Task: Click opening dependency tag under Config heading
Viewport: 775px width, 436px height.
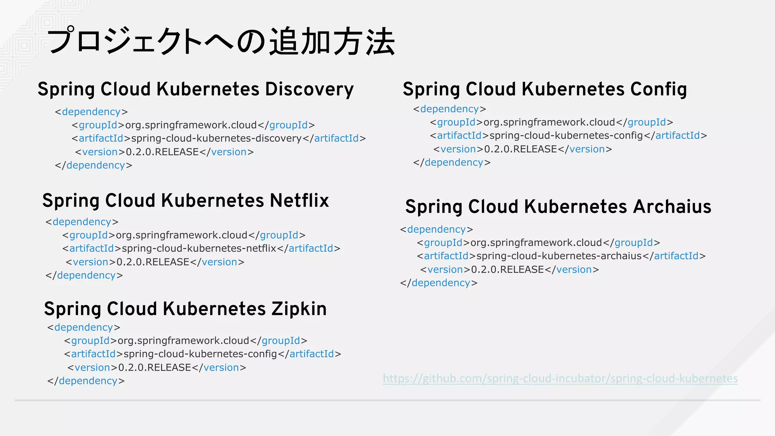Action: pos(450,109)
